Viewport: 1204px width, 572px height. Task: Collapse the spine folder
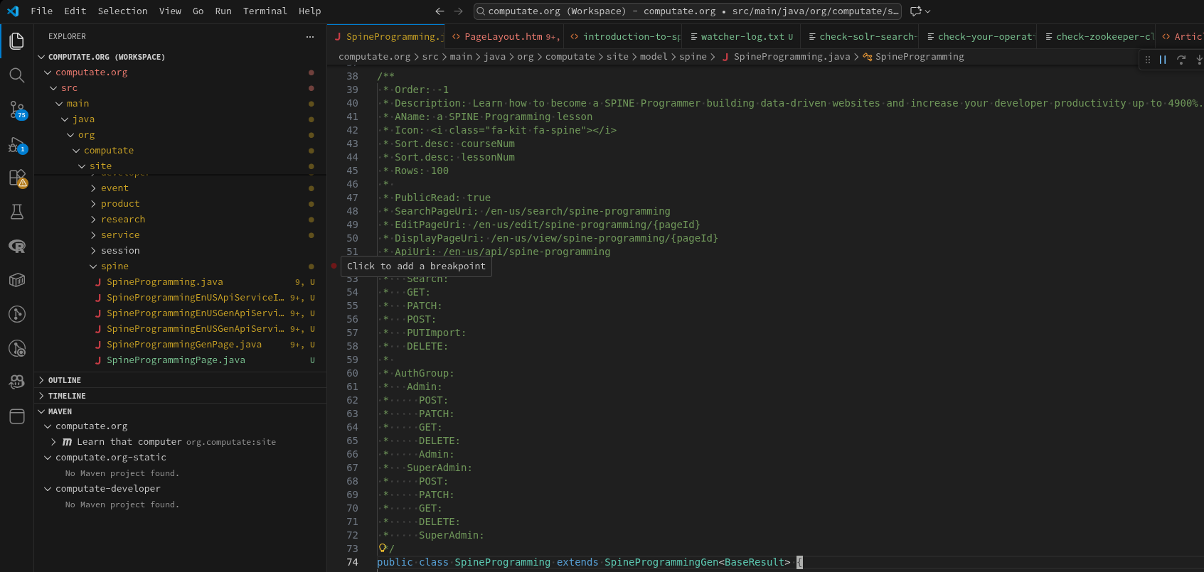(x=93, y=266)
